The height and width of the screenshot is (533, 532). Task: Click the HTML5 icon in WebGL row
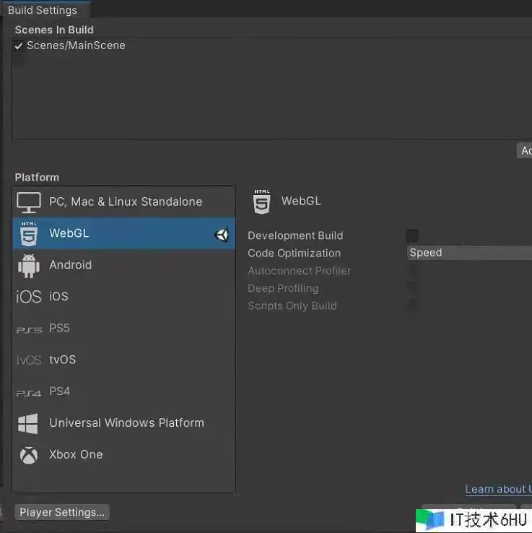(29, 234)
